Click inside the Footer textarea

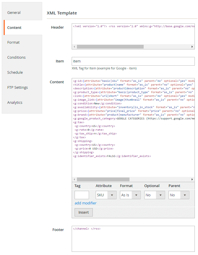click(x=133, y=240)
